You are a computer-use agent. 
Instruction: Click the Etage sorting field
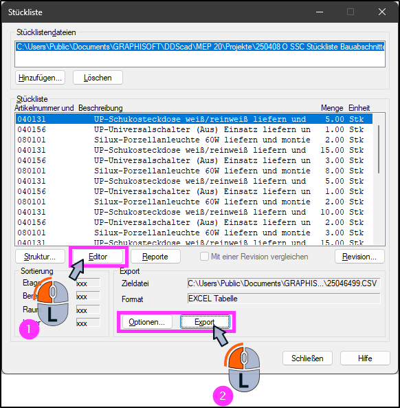pos(88,283)
